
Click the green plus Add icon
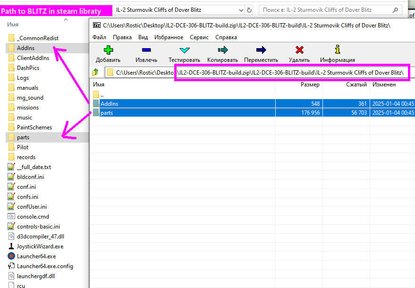tap(108, 50)
